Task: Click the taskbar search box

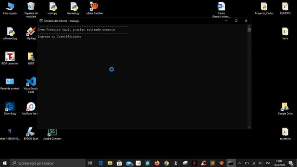Action: coord(47,163)
